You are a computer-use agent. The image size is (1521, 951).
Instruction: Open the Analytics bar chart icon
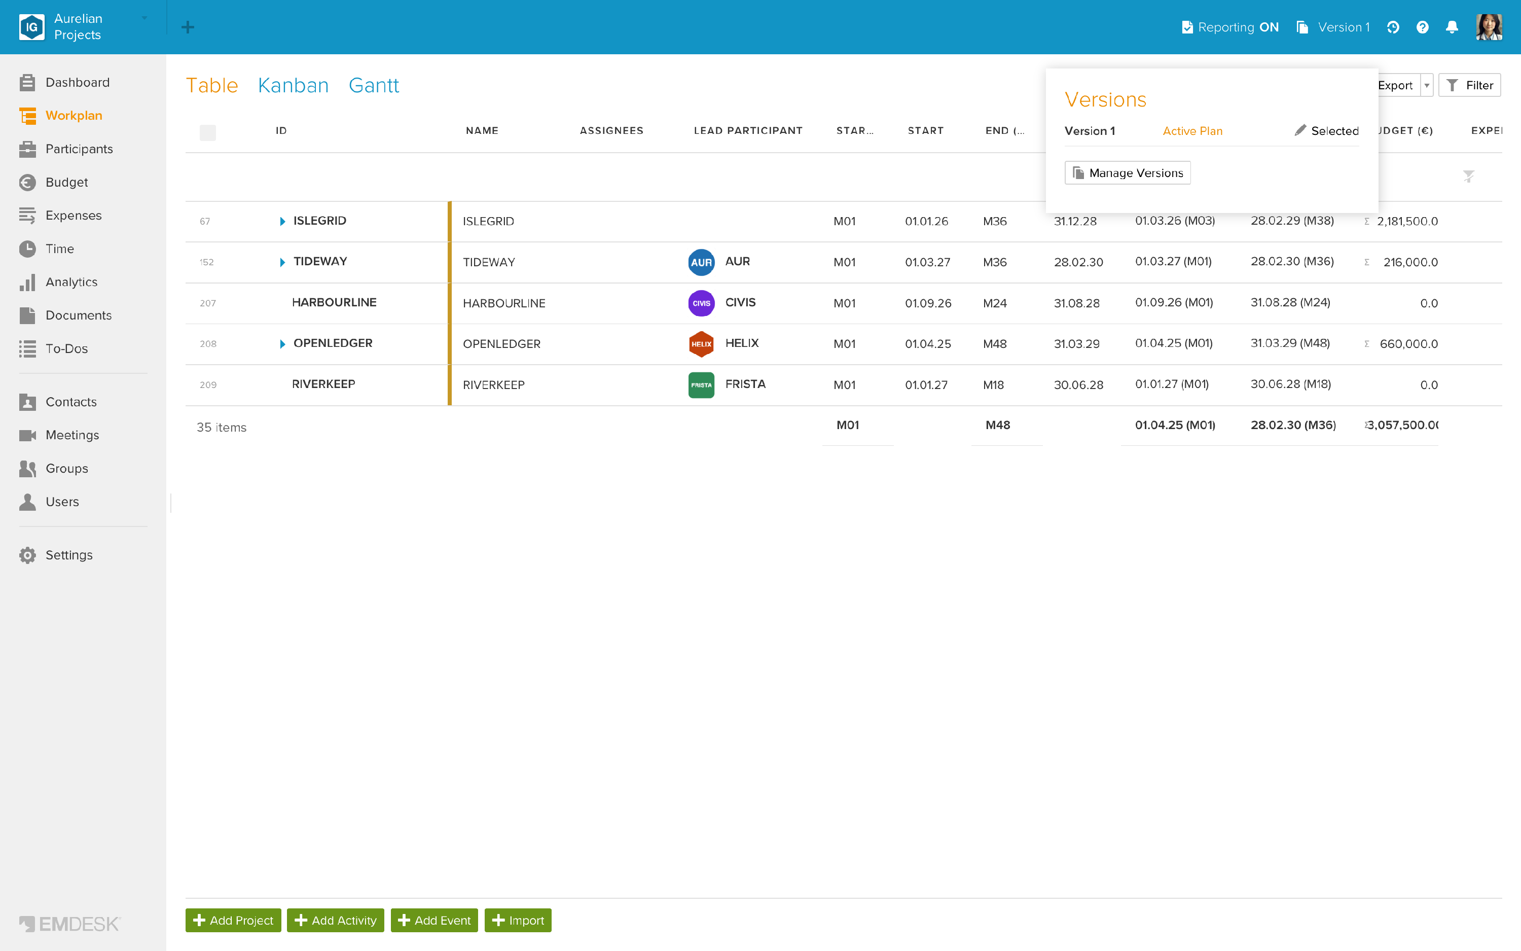point(27,283)
